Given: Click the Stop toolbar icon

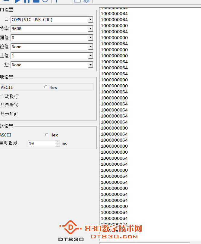Looking at the screenshot, I should click(36, 1).
